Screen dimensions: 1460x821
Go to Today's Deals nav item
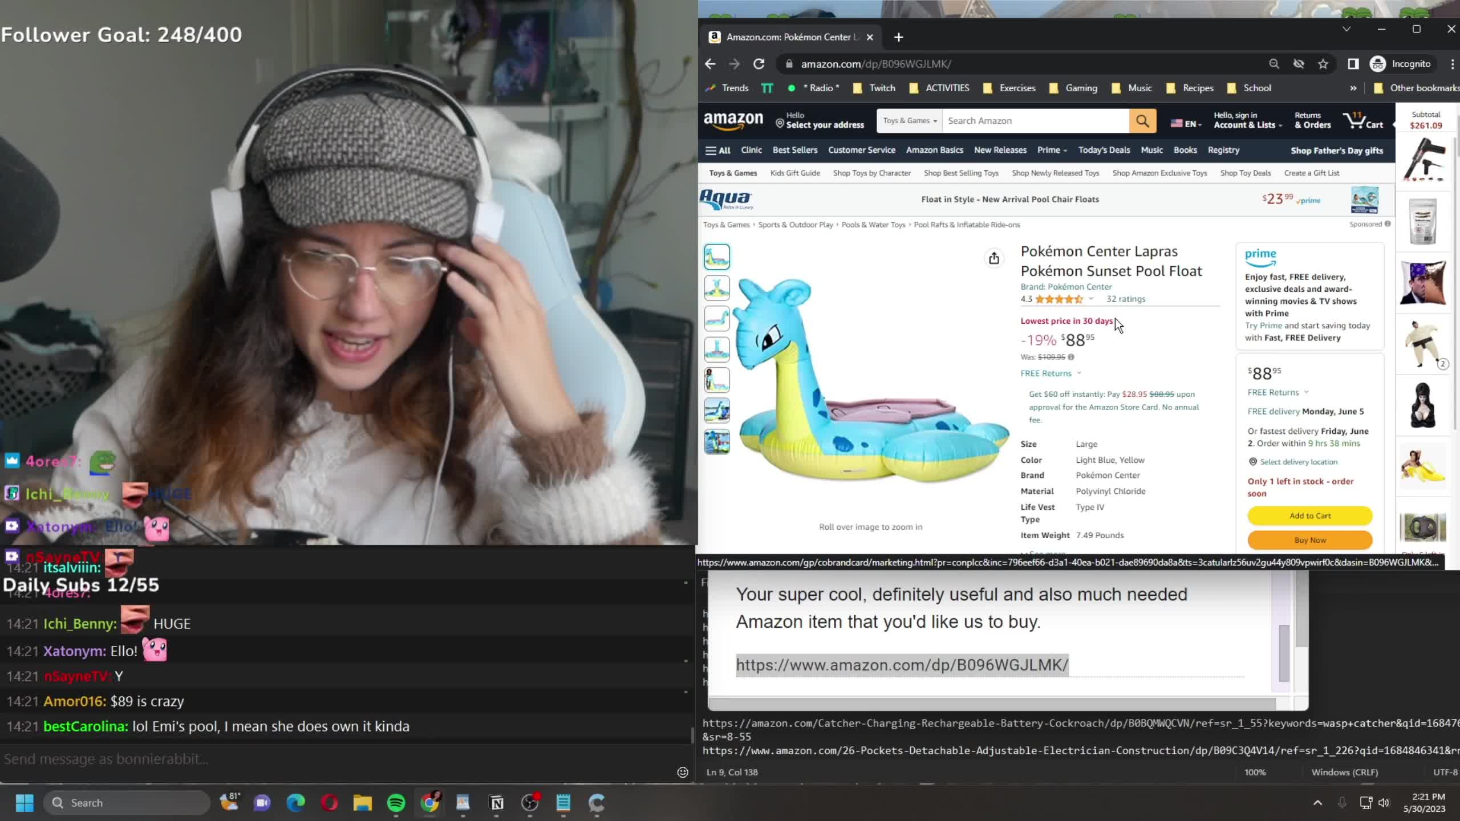tap(1104, 150)
